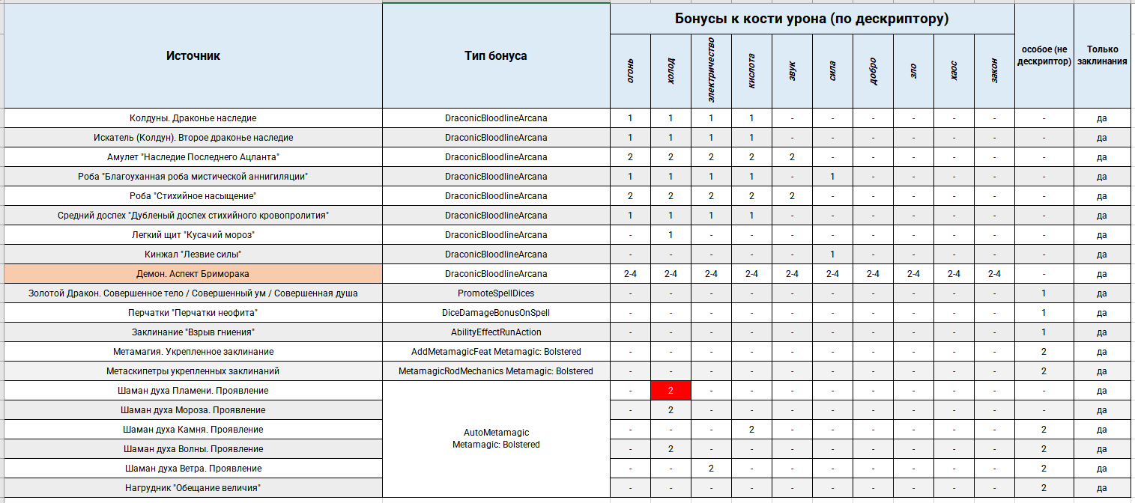This screenshot has width=1135, height=503.
Task: Select the AbilityEffectRunAction cell
Action: pyautogui.click(x=496, y=332)
